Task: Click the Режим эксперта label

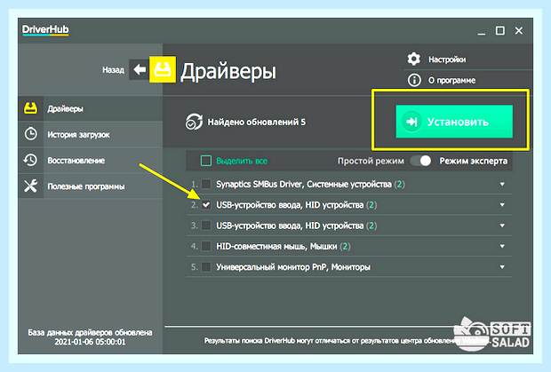Action: coord(474,161)
